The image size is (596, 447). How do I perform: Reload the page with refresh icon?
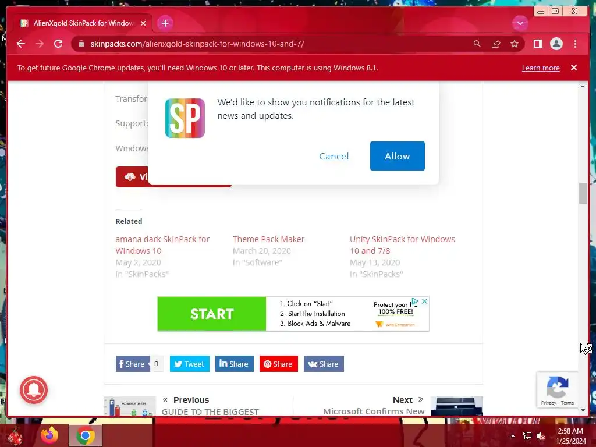(x=58, y=44)
